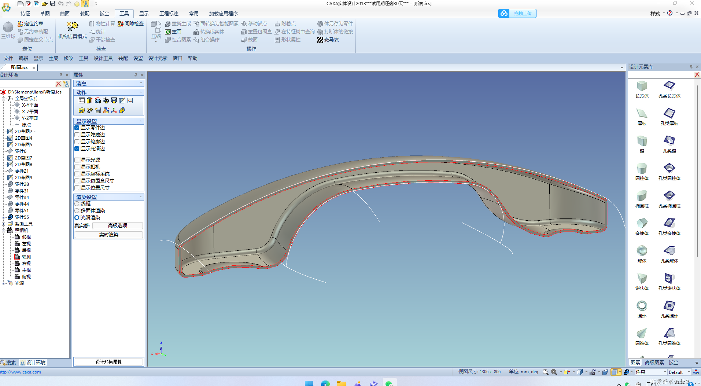Select the 线框 wireframe radio button
The image size is (701, 386).
pos(77,204)
